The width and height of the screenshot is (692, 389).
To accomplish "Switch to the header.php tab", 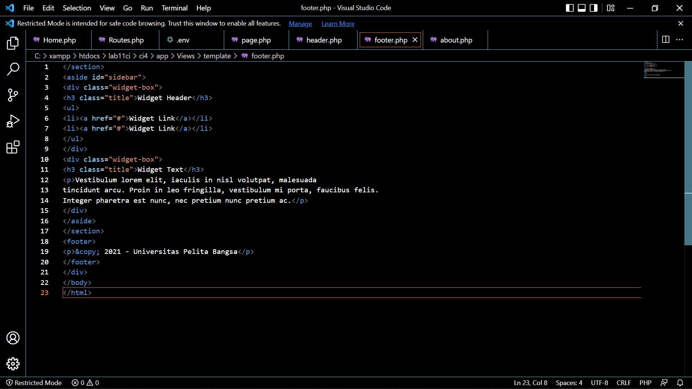I will click(323, 40).
